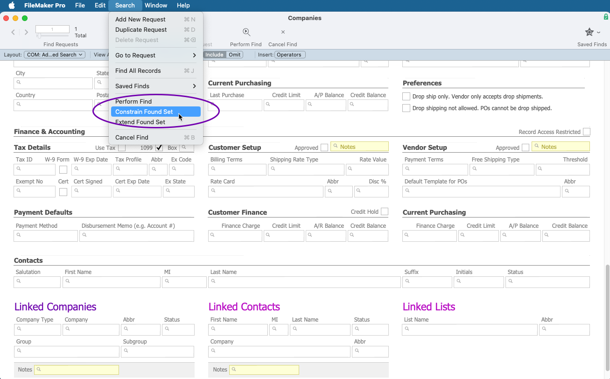The image size is (610, 379).
Task: Toggle Record Access Restricted checkbox
Action: 586,132
